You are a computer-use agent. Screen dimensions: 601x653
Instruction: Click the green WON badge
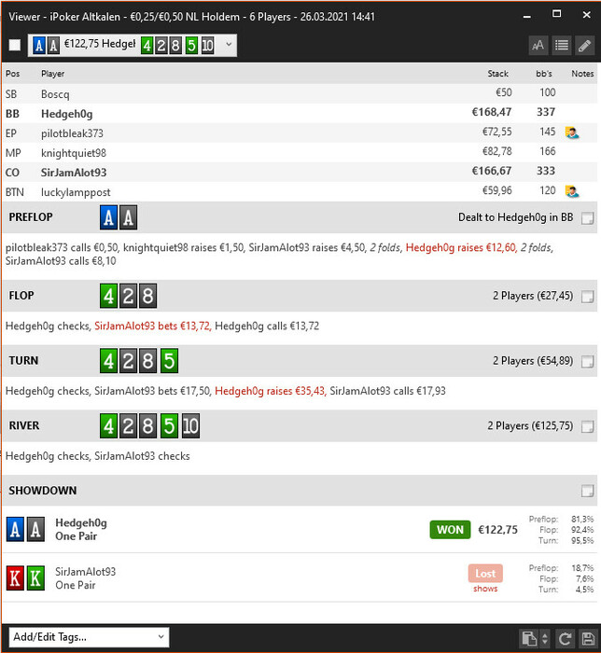coord(450,530)
